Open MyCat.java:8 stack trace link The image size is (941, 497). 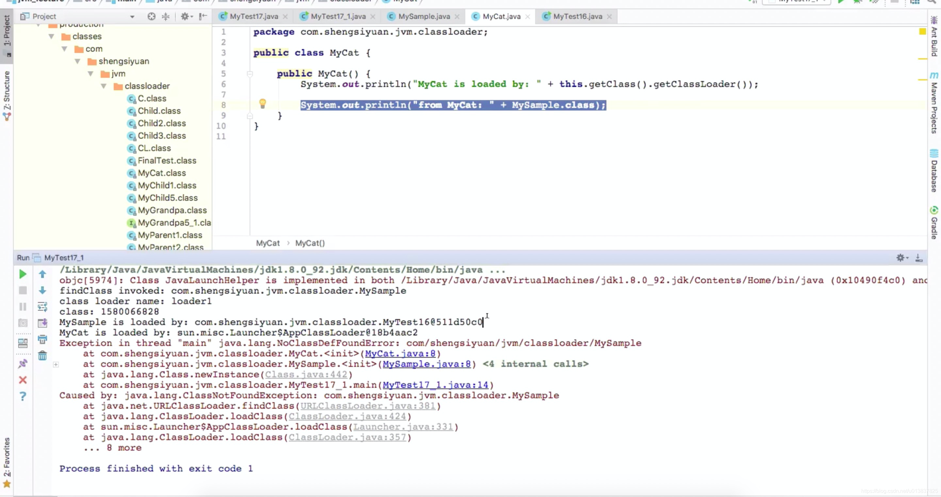[400, 354]
